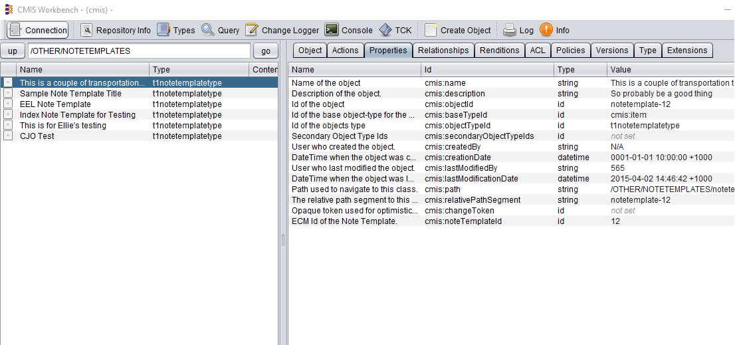
Task: Click item icon beside CJO Test
Action: tap(8, 136)
